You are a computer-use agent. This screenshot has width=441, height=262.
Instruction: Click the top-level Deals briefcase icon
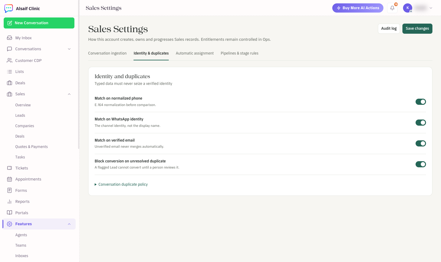point(9,83)
